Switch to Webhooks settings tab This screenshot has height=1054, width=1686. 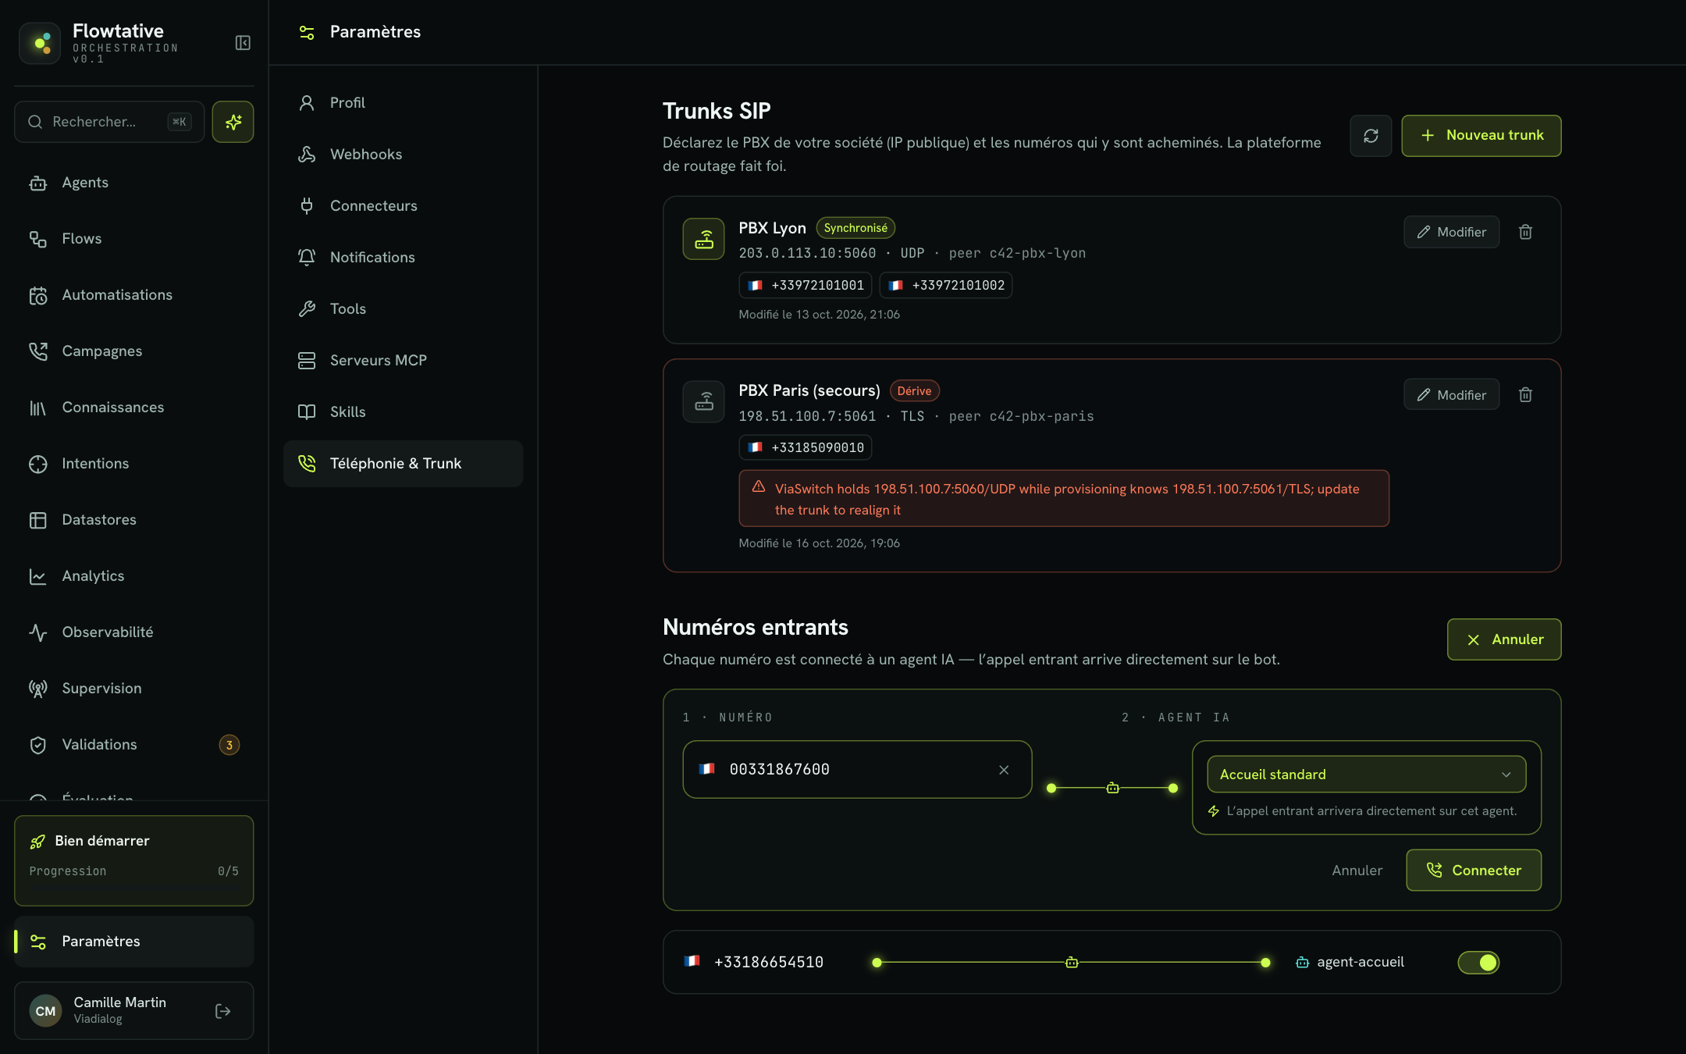[x=403, y=155]
